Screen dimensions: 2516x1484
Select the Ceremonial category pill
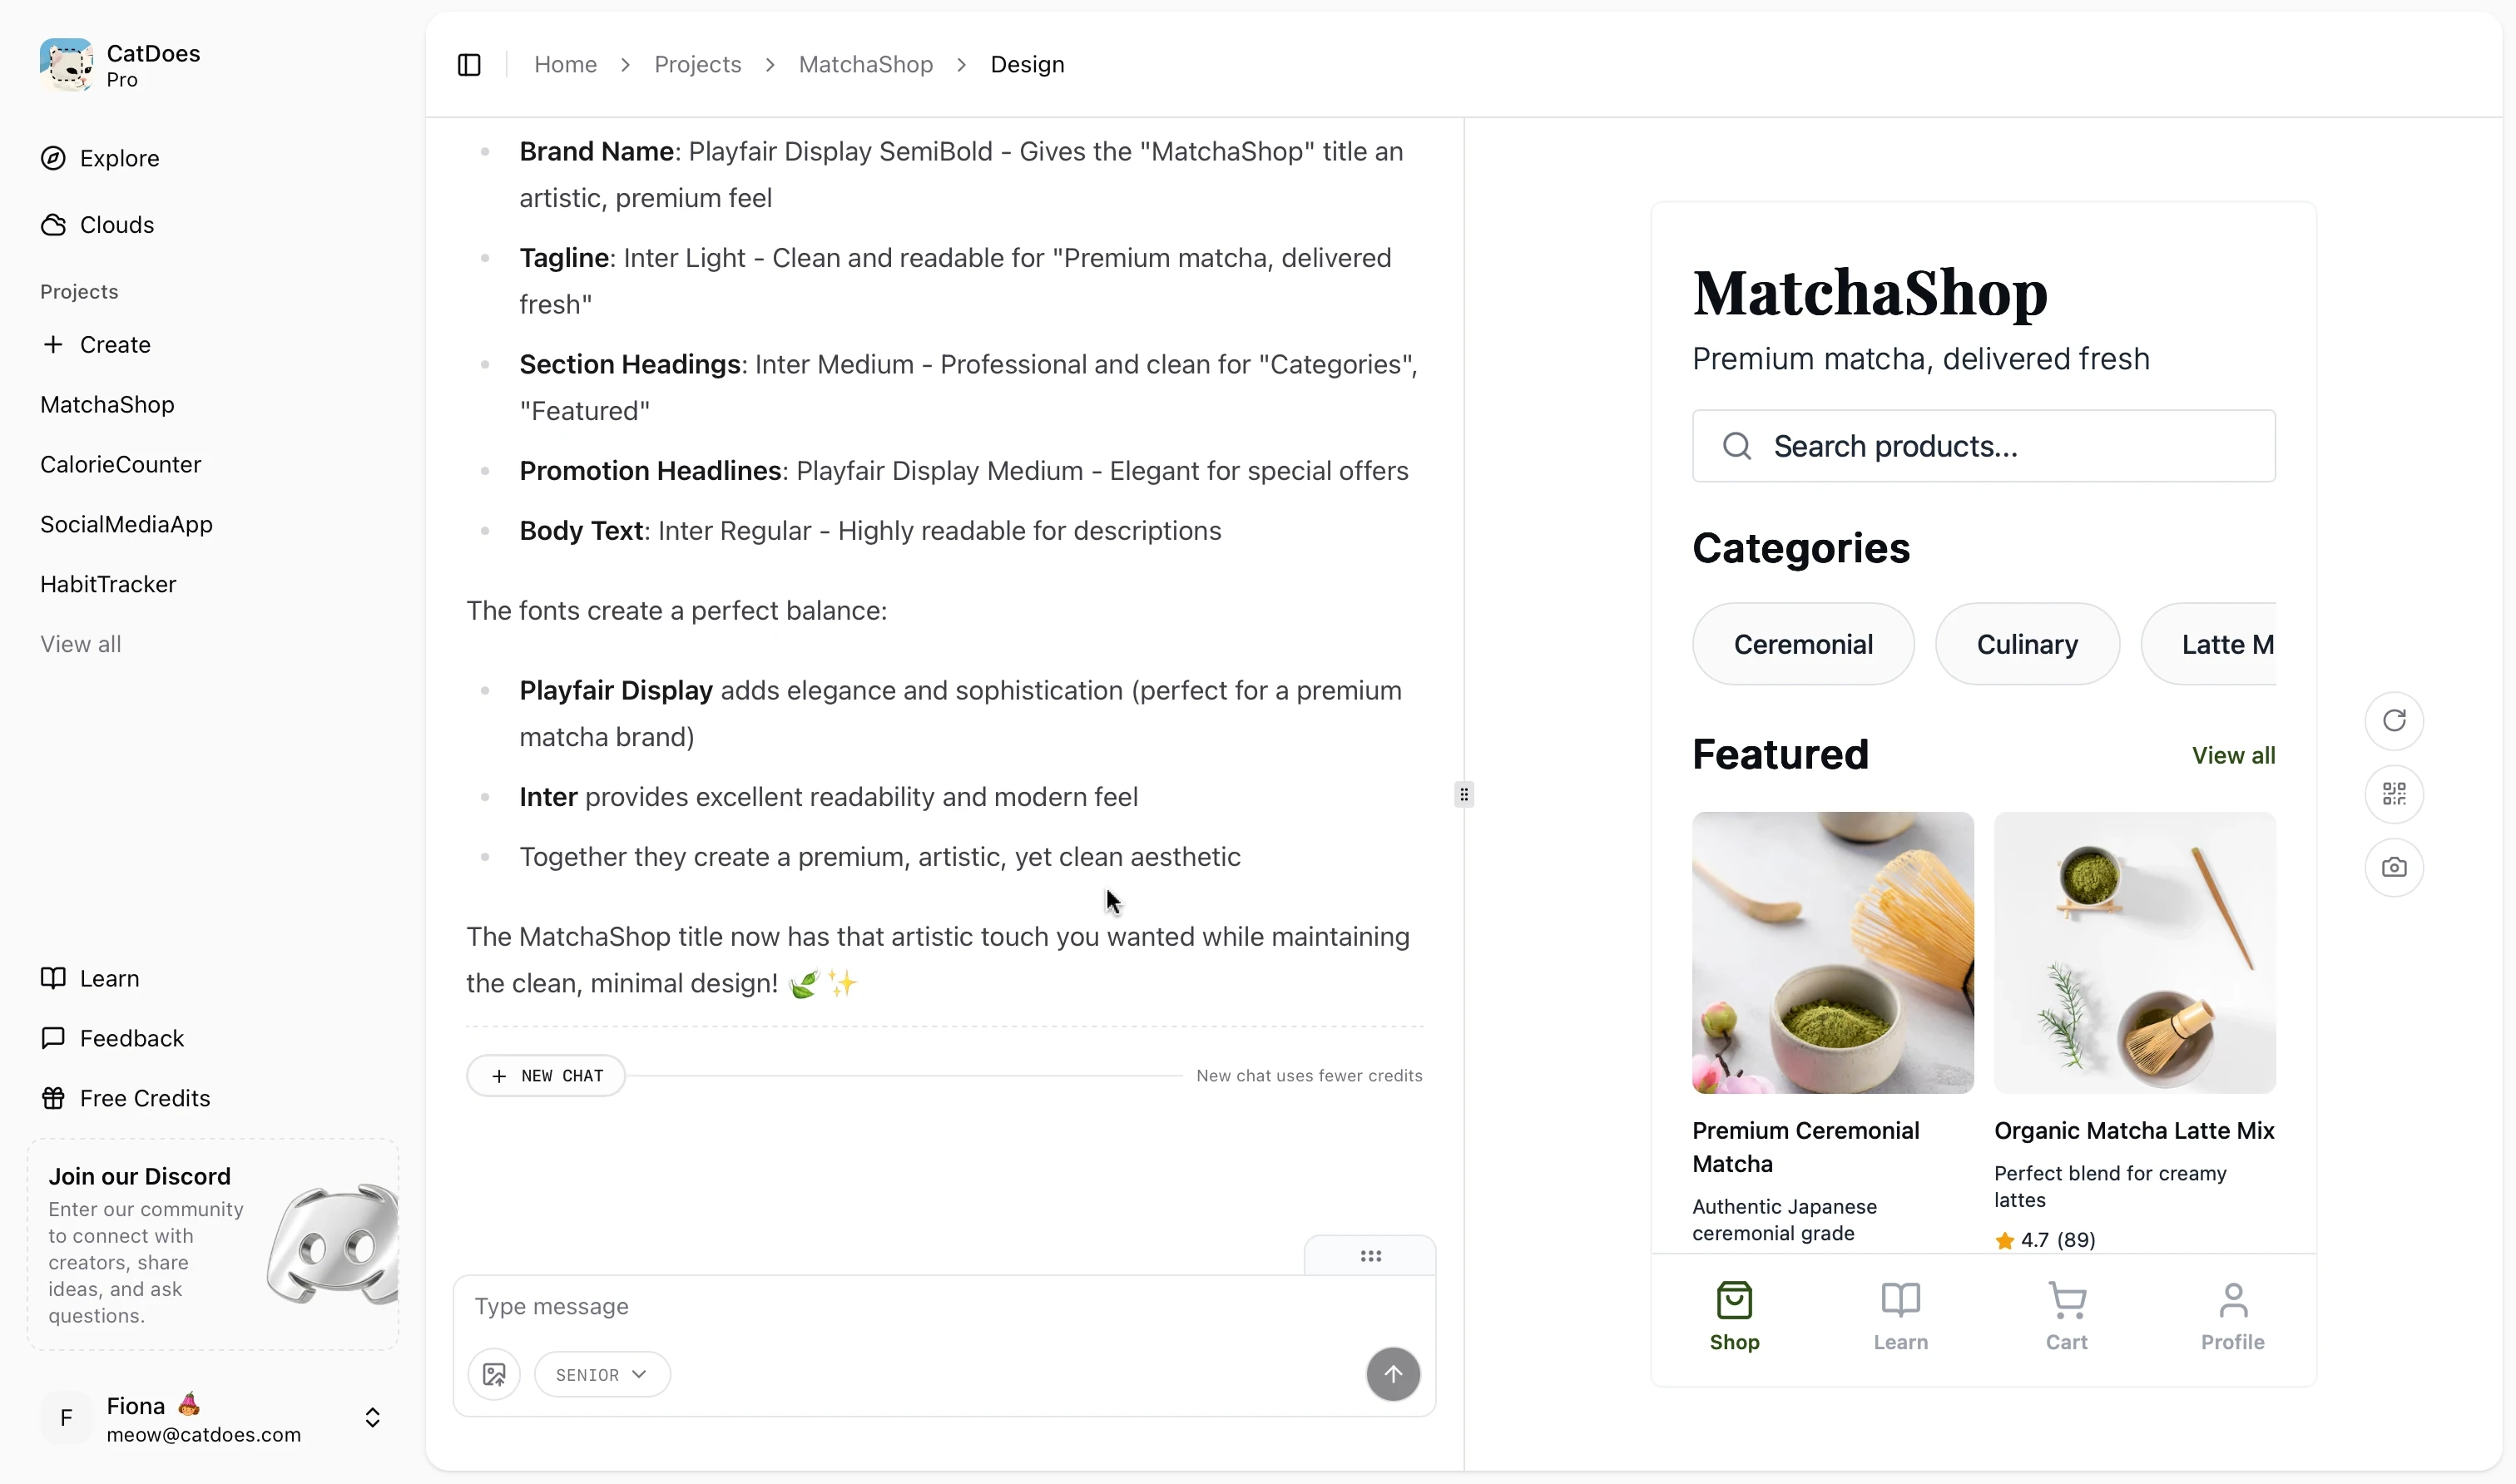pyautogui.click(x=1802, y=643)
